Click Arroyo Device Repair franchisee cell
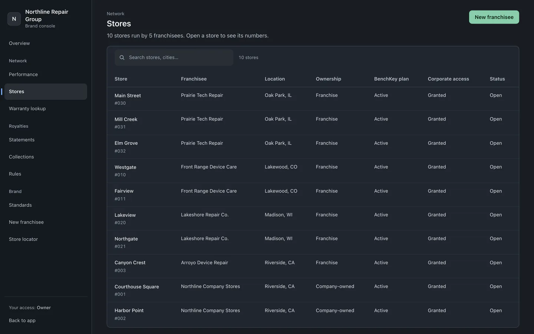Screen dimensions: 534x334 click(204, 263)
